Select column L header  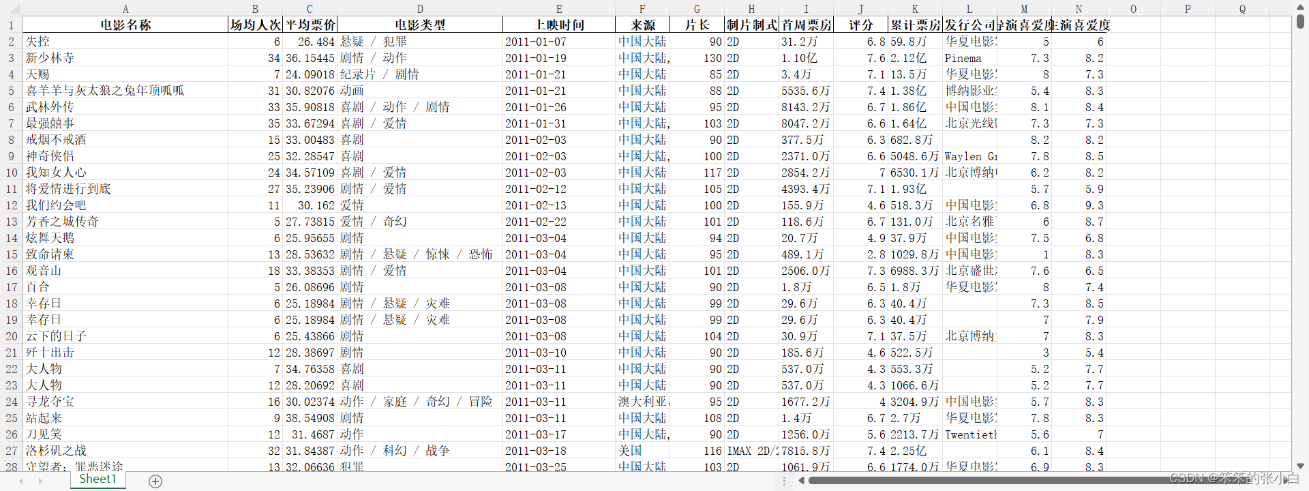click(969, 9)
